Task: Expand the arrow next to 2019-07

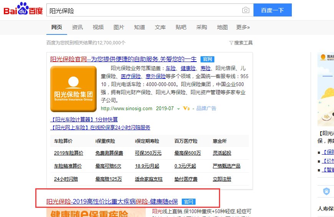Action: coord(178,109)
